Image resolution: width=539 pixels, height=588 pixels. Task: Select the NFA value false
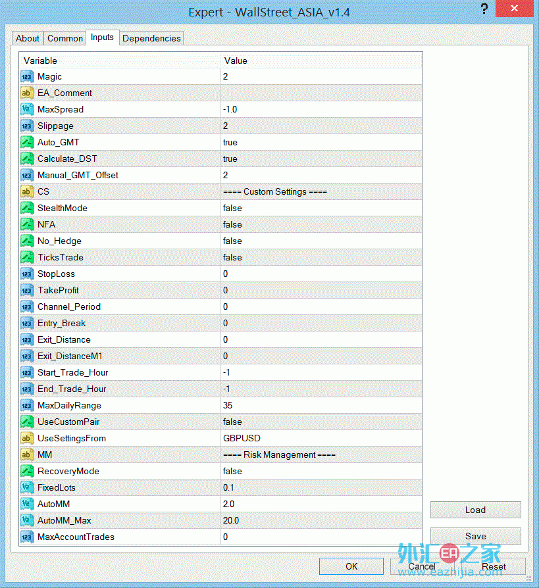(x=232, y=225)
